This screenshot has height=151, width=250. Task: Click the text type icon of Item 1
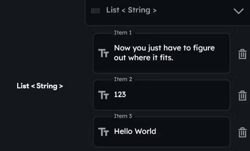click(103, 53)
